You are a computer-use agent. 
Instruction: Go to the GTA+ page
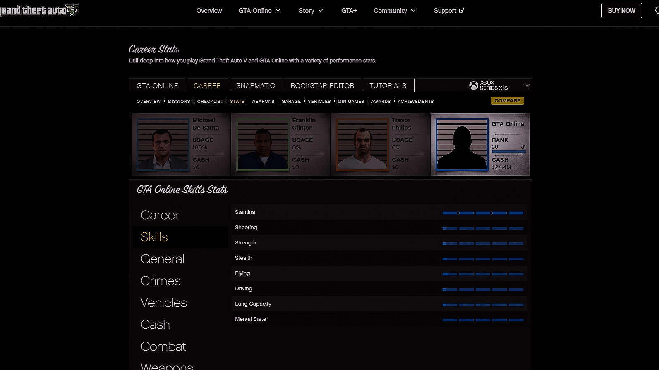click(349, 11)
